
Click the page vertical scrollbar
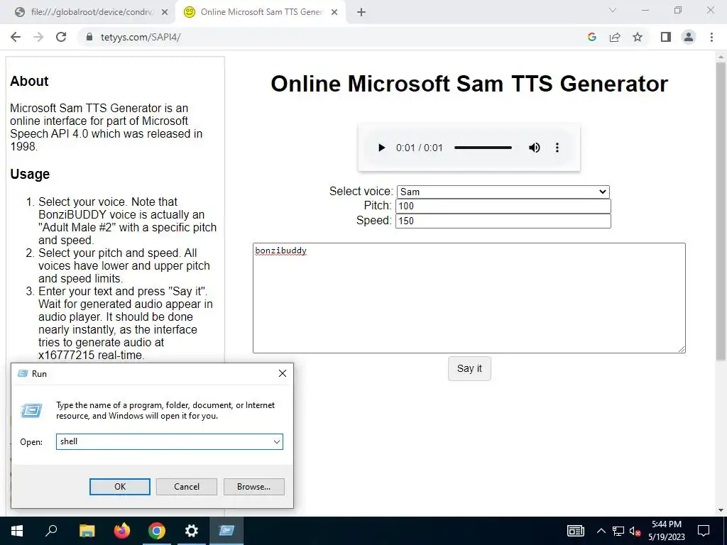(x=721, y=211)
